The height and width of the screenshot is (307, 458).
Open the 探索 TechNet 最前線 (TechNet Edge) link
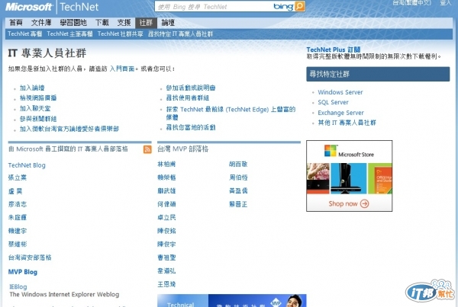coord(231,113)
